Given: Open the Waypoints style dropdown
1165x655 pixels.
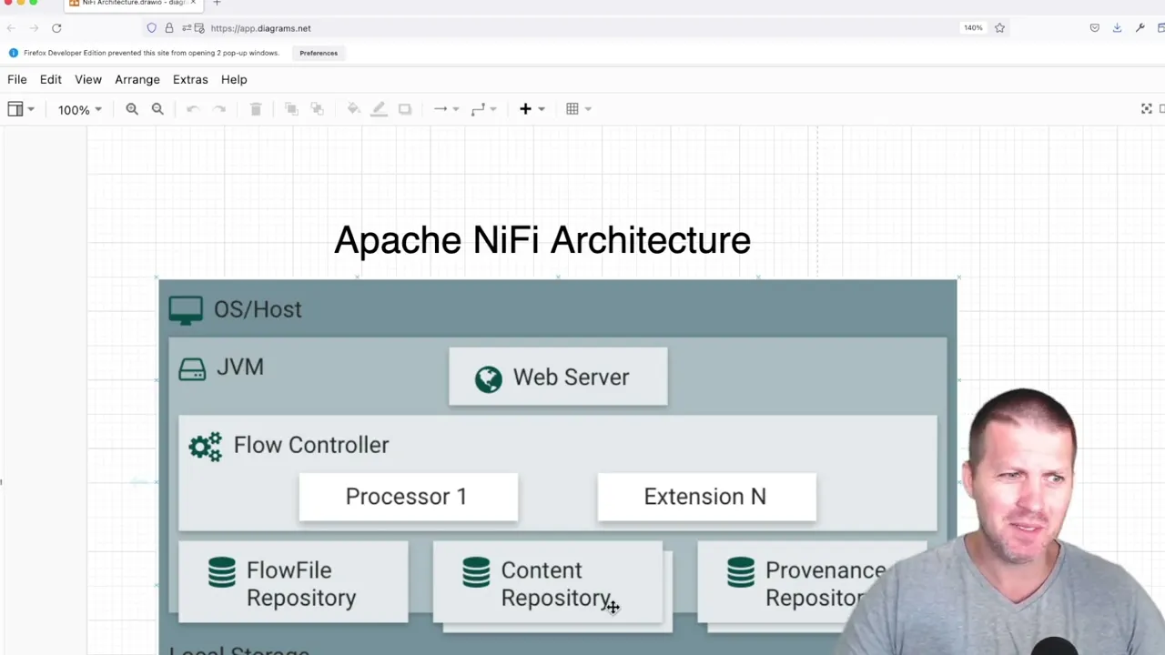Looking at the screenshot, I should coord(483,109).
